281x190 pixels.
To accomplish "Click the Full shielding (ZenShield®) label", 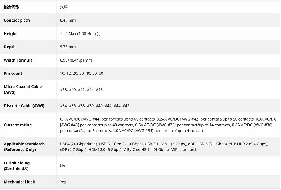I will coord(17,166).
